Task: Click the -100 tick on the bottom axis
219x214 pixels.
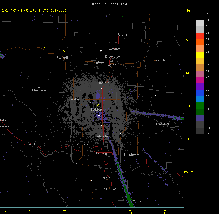Action: pos(32,210)
